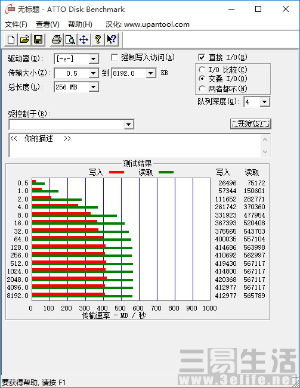Click the 传输速率 - MB / 秒 axis label
This screenshot has width=300, height=388.
point(113,315)
